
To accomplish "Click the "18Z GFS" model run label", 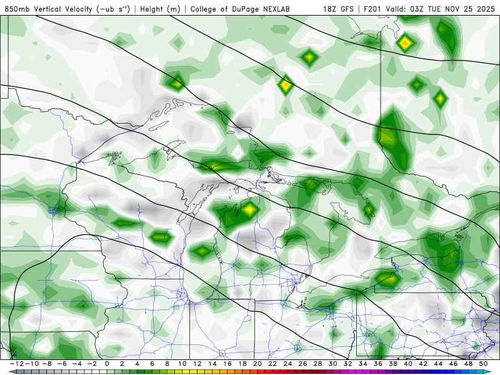I will tap(338, 9).
